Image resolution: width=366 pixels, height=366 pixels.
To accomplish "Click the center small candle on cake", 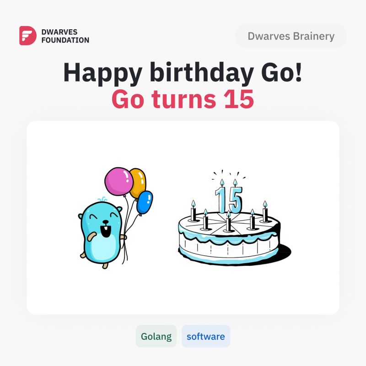I will (x=228, y=221).
